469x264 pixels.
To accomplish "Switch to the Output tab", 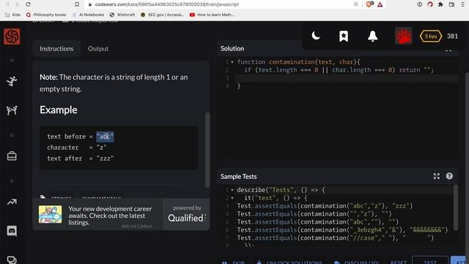I will [98, 48].
